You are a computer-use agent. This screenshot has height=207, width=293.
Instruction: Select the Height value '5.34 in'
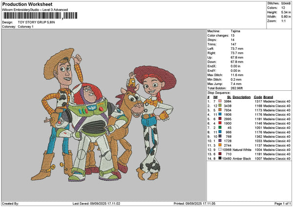[x=286, y=12]
